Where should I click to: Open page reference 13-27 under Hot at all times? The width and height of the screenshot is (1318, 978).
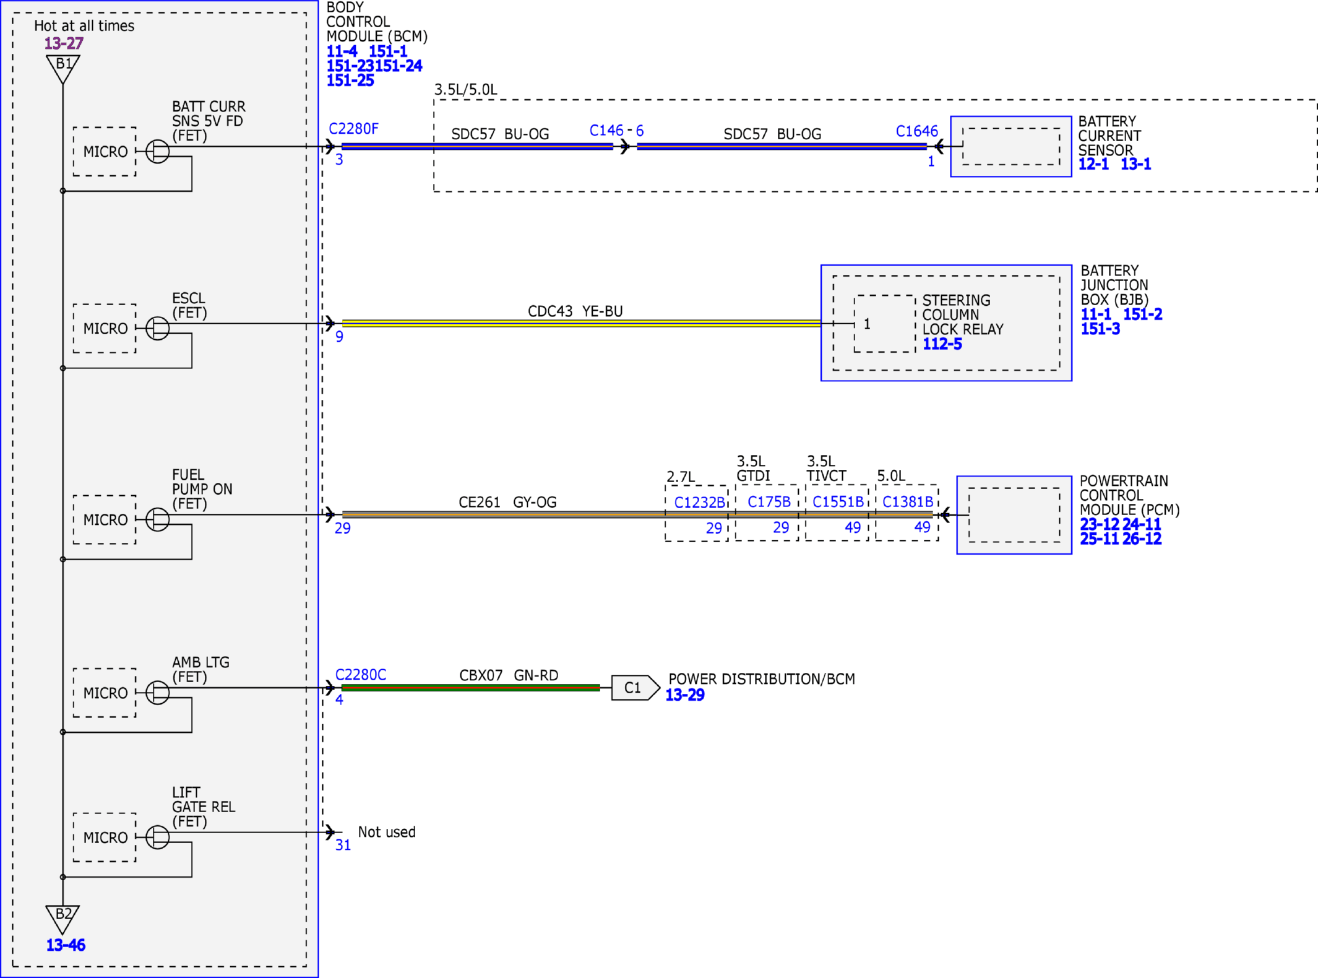64,43
